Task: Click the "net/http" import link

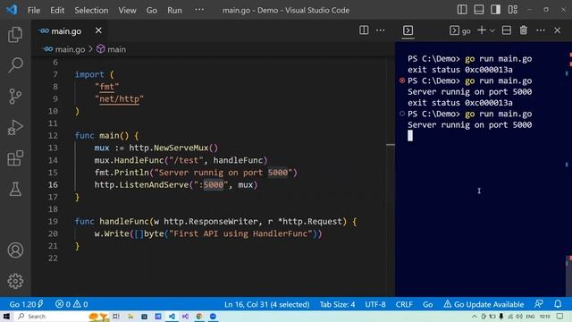Action: [x=119, y=99]
